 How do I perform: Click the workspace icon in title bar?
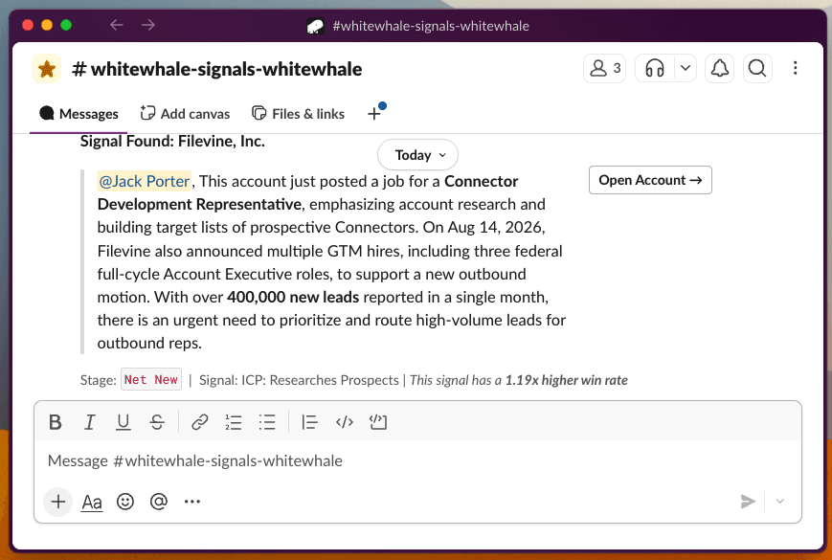315,26
